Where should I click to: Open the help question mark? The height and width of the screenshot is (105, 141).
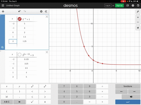133,6
